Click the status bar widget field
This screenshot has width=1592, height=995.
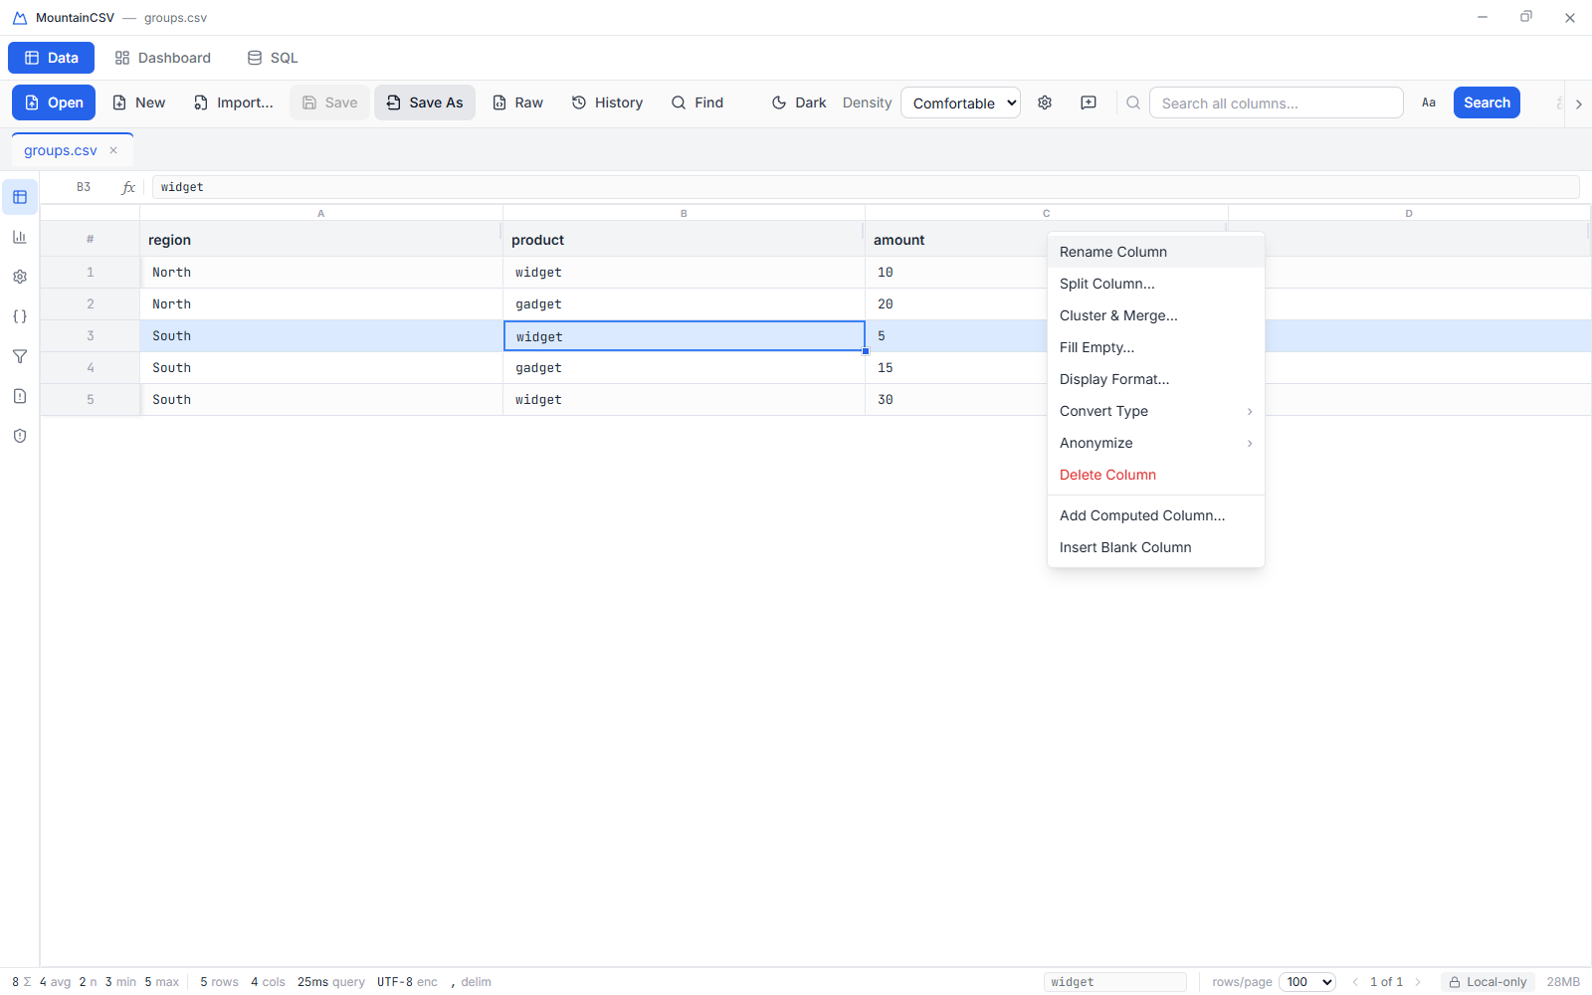coord(1115,982)
